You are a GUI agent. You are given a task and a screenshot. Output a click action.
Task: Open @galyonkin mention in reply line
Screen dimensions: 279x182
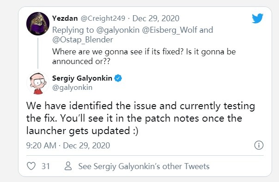(118, 30)
